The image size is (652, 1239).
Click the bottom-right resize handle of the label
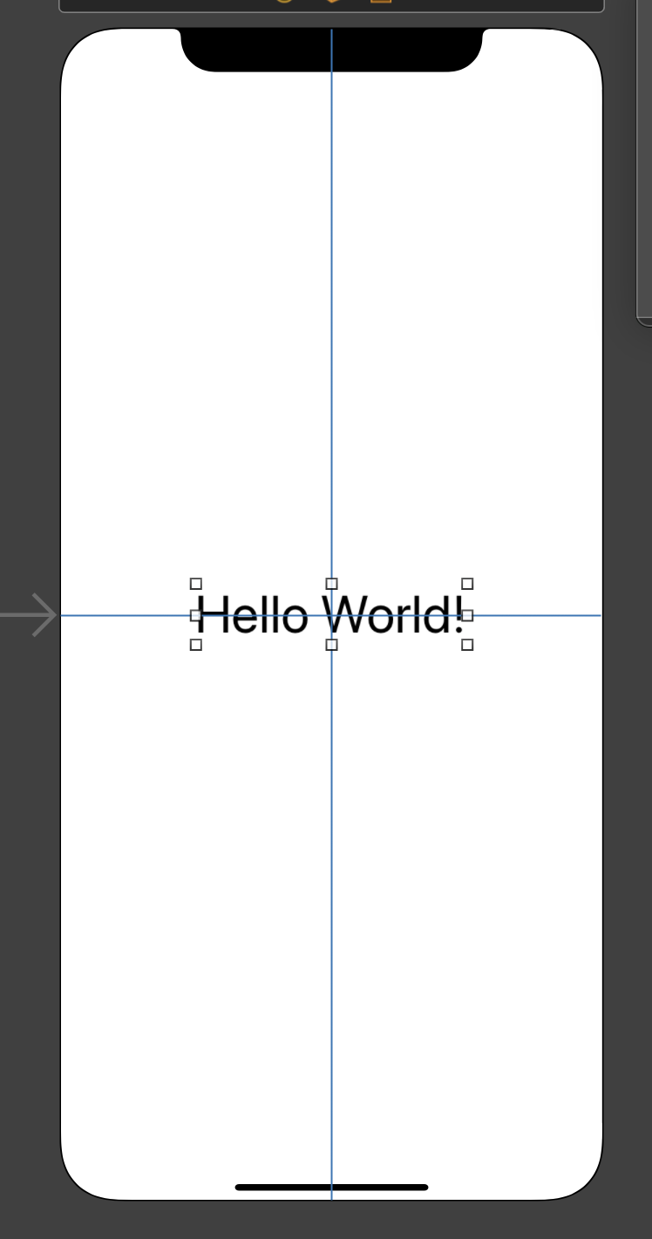coord(467,645)
